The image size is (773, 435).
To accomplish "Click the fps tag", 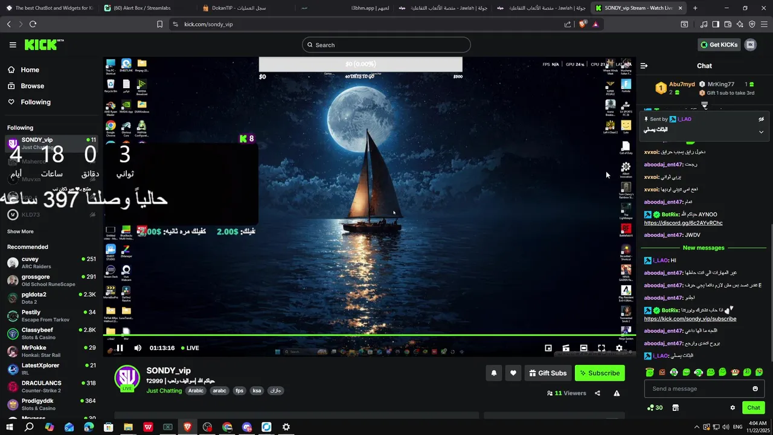I will click(x=240, y=391).
